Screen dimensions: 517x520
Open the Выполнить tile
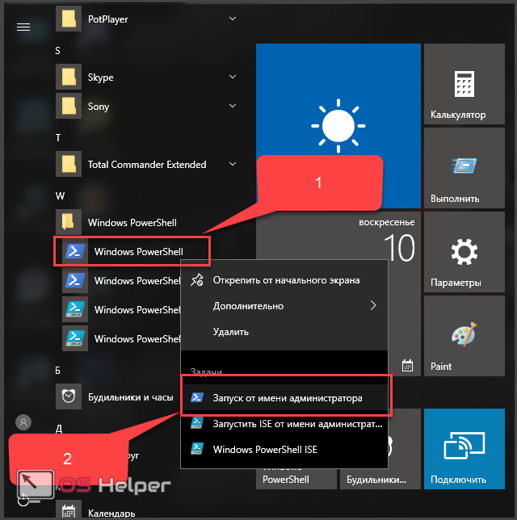coord(464,168)
